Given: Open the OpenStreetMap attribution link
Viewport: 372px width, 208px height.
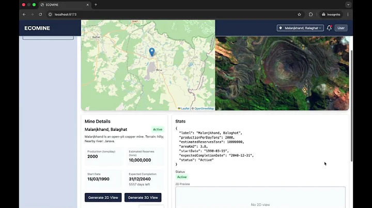Looking at the screenshot, I should coord(204,109).
